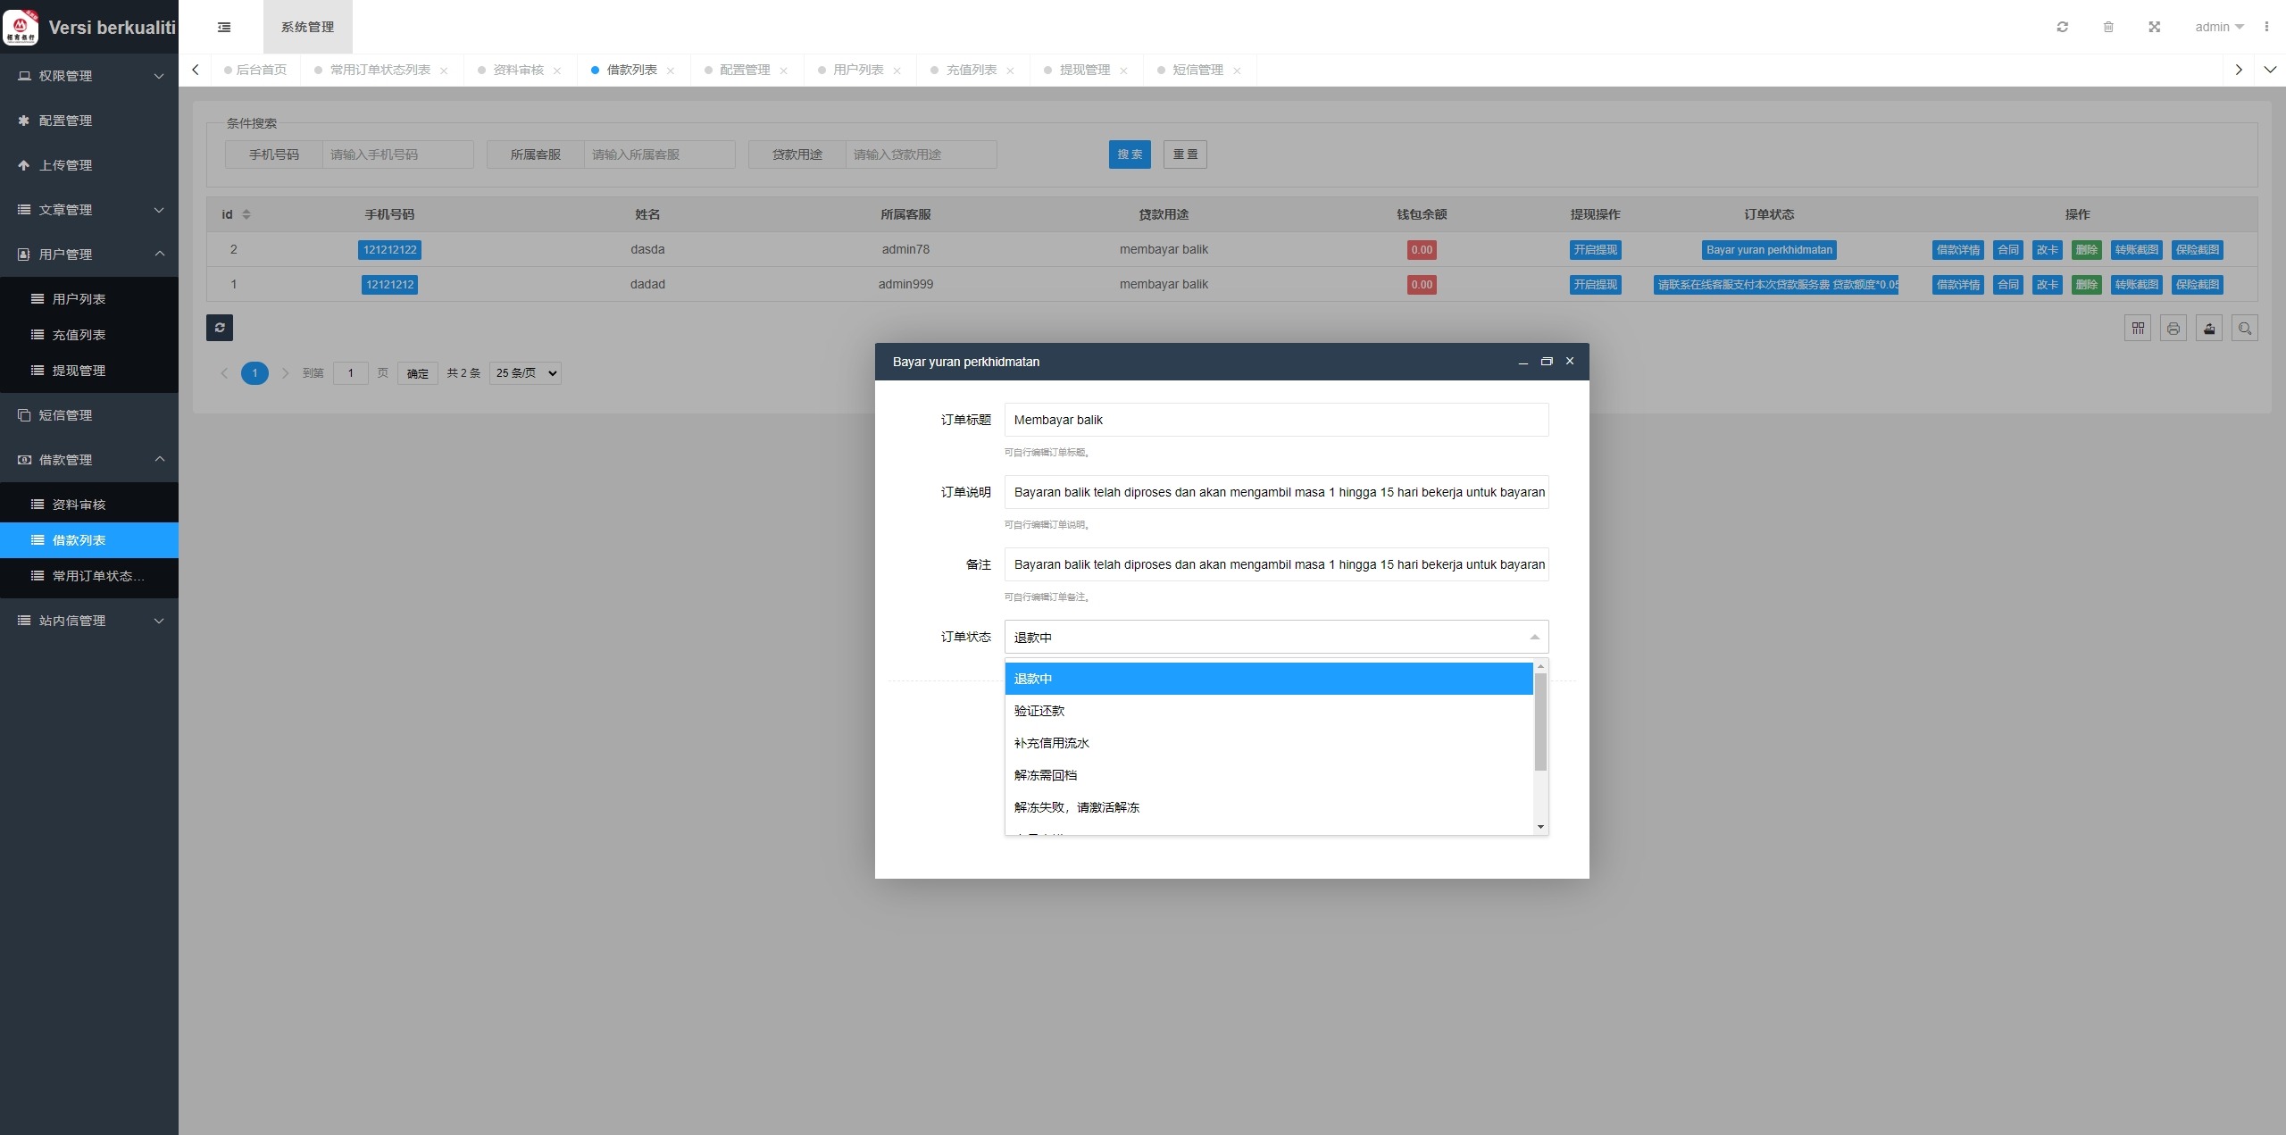The height and width of the screenshot is (1135, 2286).
Task: Collapse the 借款管理 sidebar menu
Action: click(x=89, y=460)
